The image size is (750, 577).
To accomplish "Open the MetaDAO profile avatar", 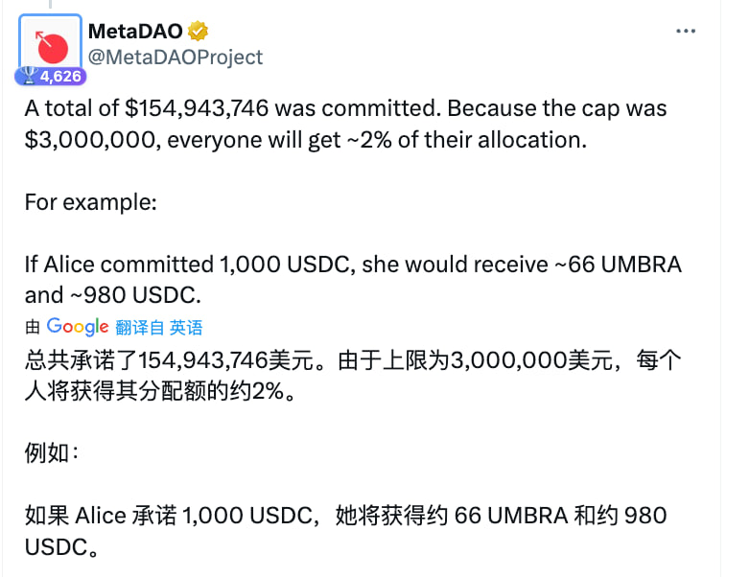I will tap(50, 44).
